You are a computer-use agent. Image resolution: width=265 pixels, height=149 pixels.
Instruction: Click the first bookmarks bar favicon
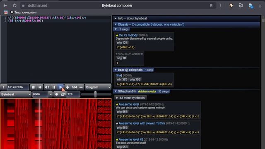click(x=6, y=12)
